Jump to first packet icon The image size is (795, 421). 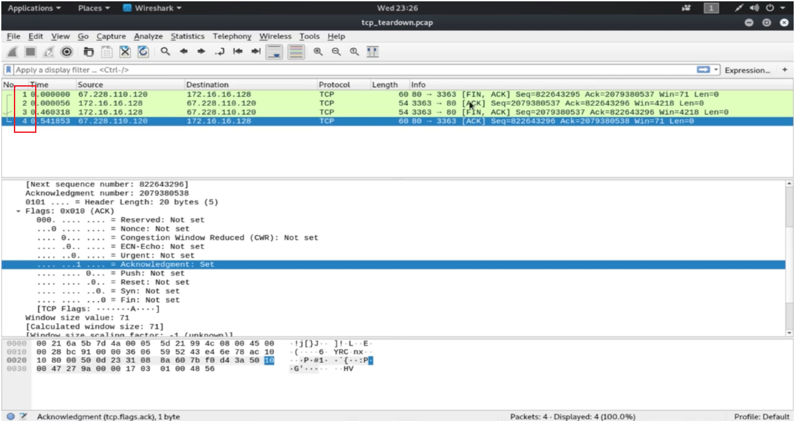coord(238,52)
